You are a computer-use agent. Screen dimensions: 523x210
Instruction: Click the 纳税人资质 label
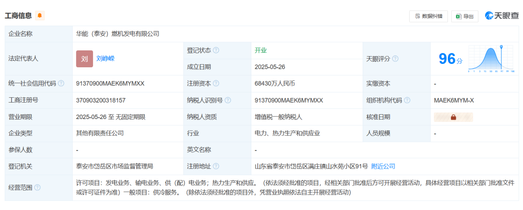[x=202, y=117]
